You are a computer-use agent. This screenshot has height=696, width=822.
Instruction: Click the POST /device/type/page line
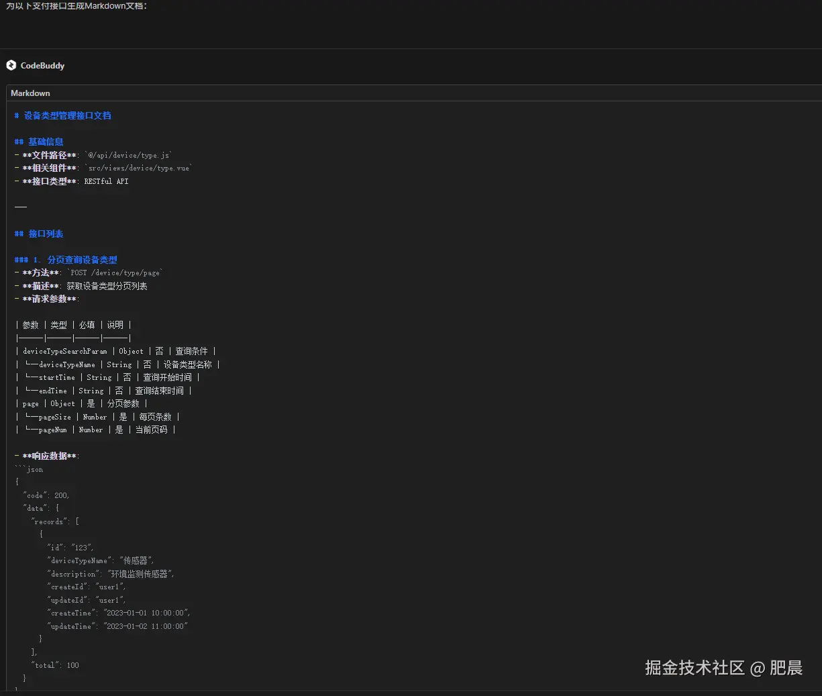tap(89, 272)
